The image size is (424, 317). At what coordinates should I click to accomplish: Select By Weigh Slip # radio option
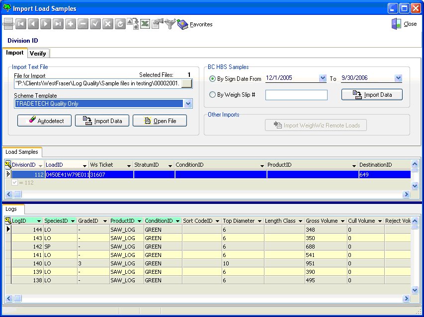coord(213,95)
